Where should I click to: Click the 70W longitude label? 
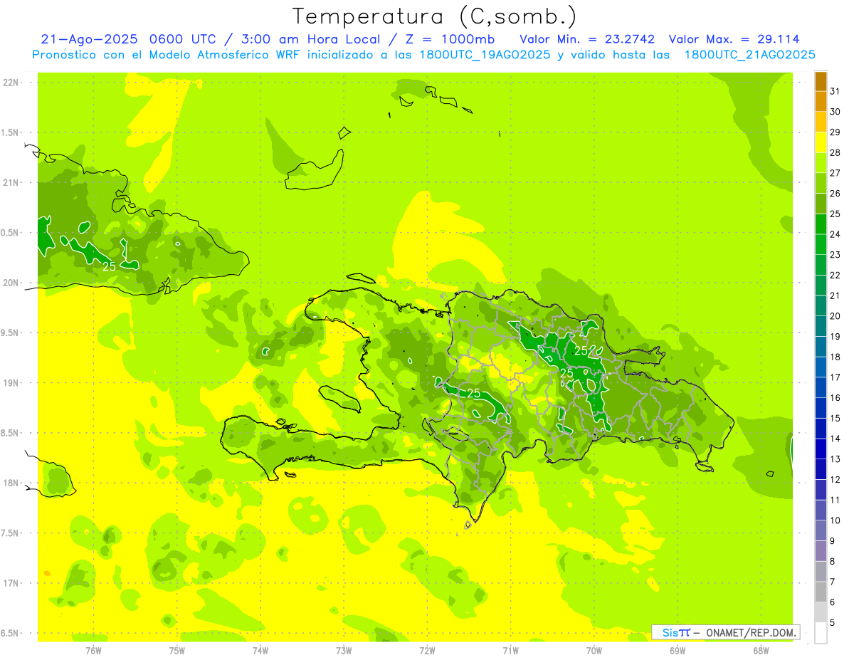[594, 650]
